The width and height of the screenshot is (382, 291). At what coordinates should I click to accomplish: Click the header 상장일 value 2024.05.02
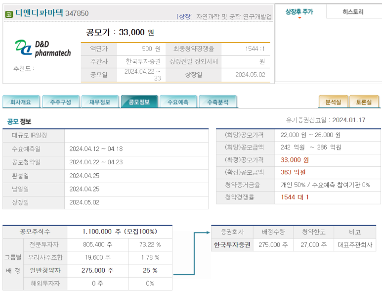point(250,75)
